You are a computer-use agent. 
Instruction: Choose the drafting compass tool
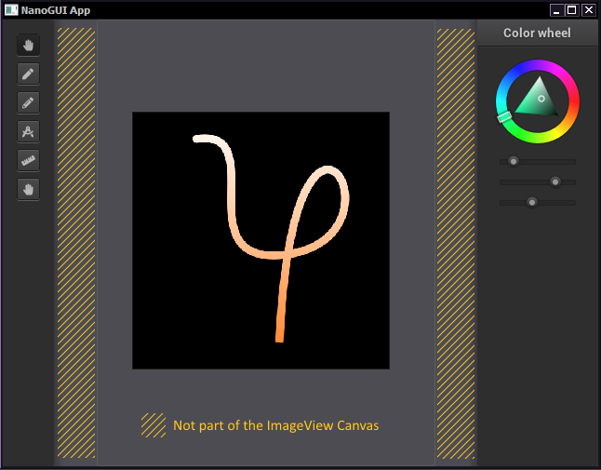click(x=28, y=131)
